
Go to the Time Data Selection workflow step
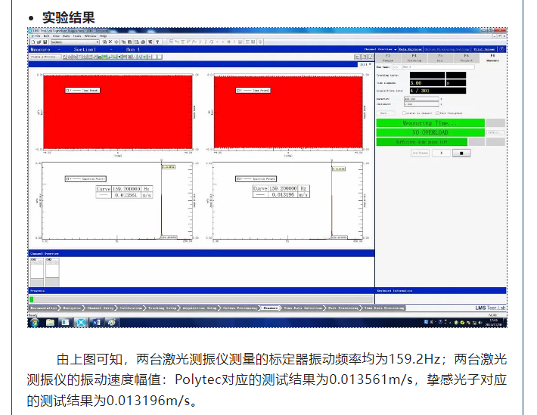[x=303, y=308]
